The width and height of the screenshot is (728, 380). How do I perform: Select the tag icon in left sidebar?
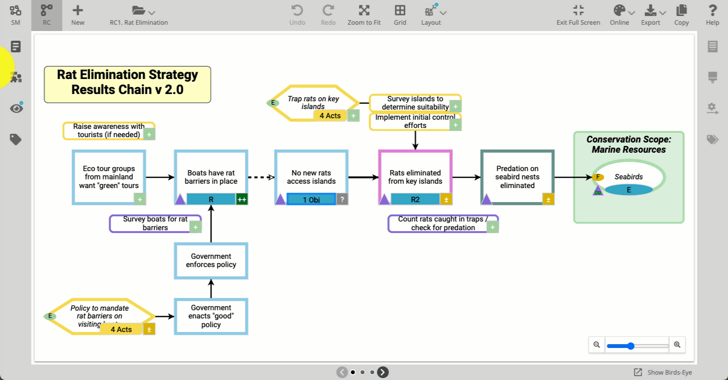click(16, 140)
